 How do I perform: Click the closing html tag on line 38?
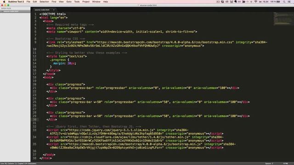coord(45,158)
